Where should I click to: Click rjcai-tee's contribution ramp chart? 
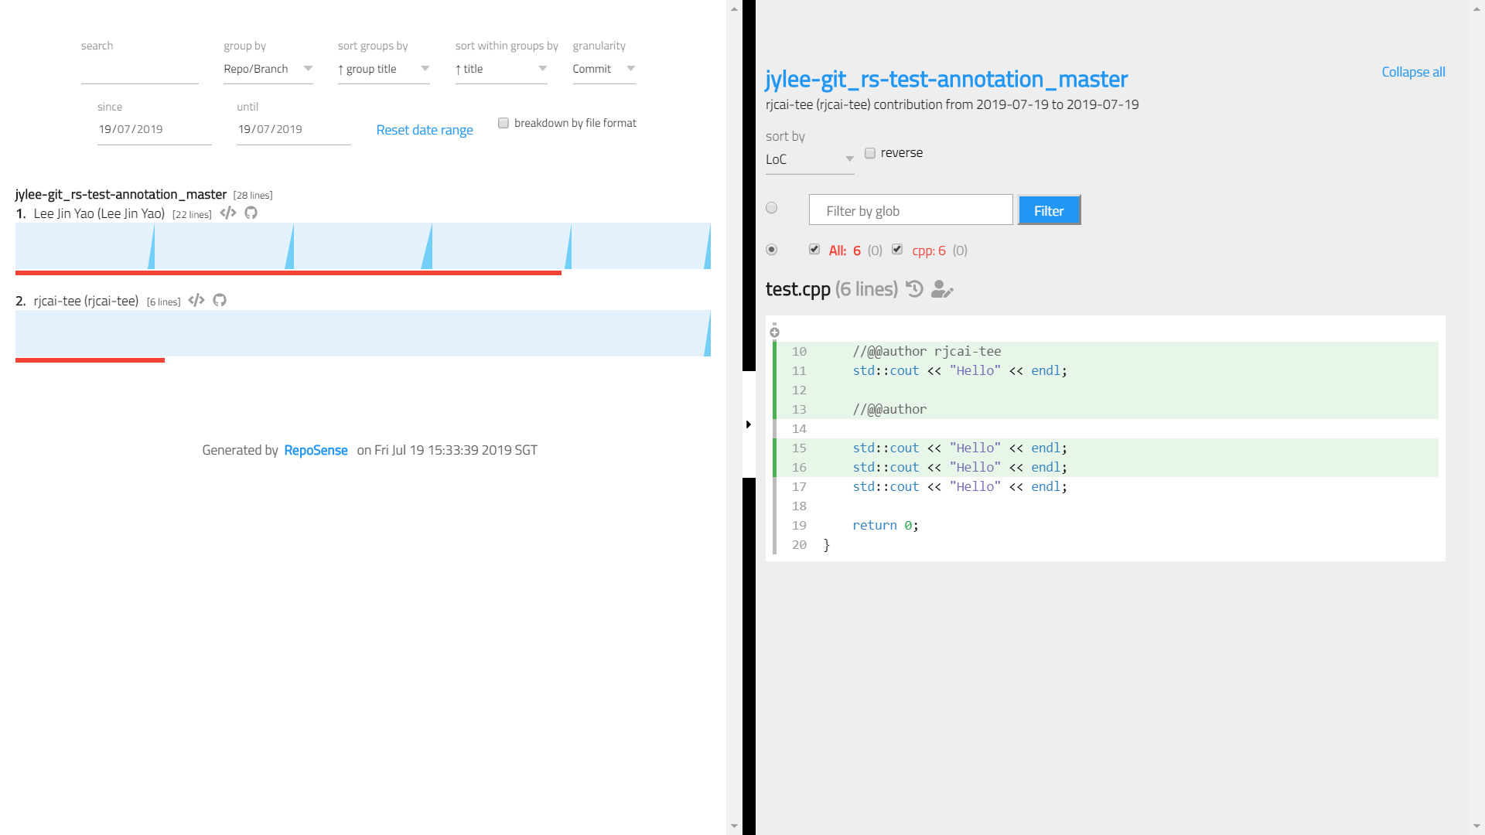363,333
